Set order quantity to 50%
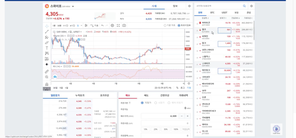 [165, 130]
